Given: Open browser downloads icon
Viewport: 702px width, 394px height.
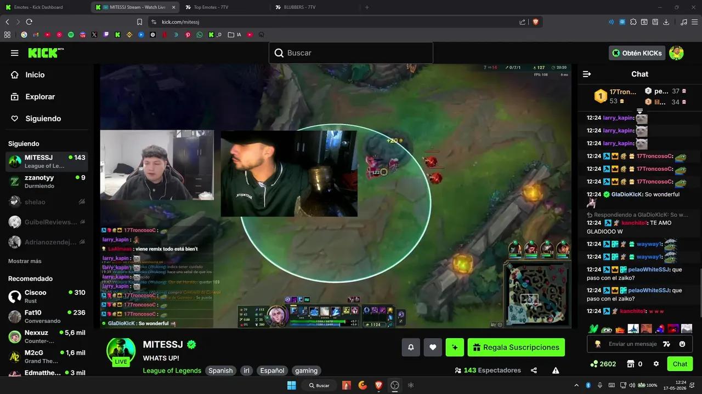Looking at the screenshot, I should point(666,22).
